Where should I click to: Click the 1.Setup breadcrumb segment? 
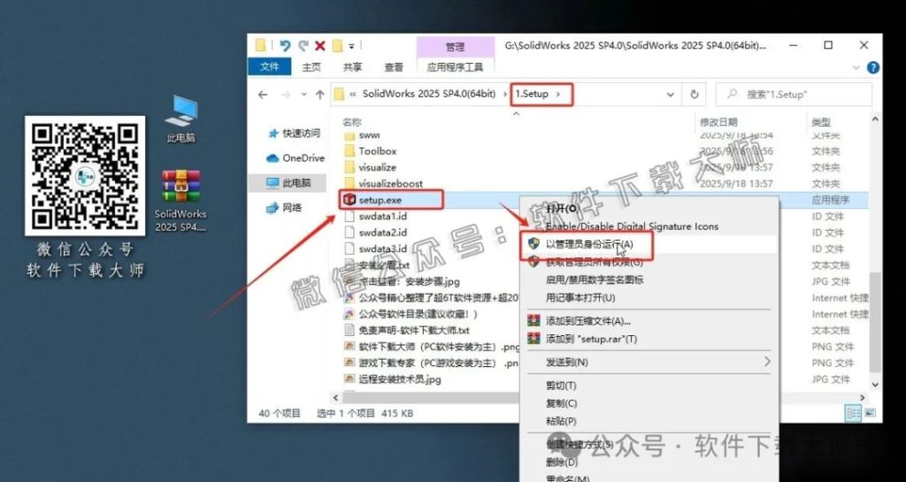[x=532, y=94]
